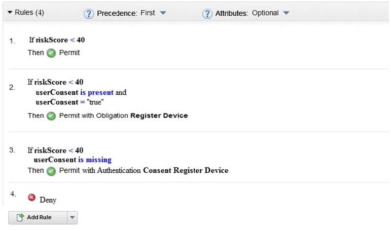Open the Attributes Optional dropdown
The width and height of the screenshot is (391, 231).
(x=286, y=13)
